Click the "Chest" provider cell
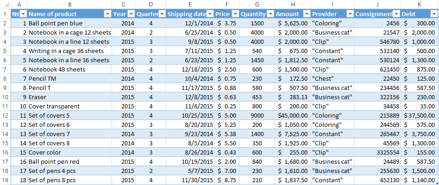Screen dimensions: 439x185 pos(332,78)
